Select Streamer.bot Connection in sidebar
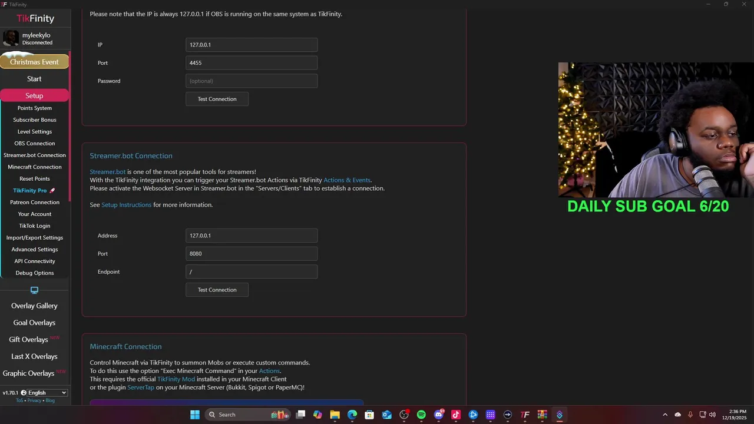This screenshot has height=424, width=754. tap(35, 155)
